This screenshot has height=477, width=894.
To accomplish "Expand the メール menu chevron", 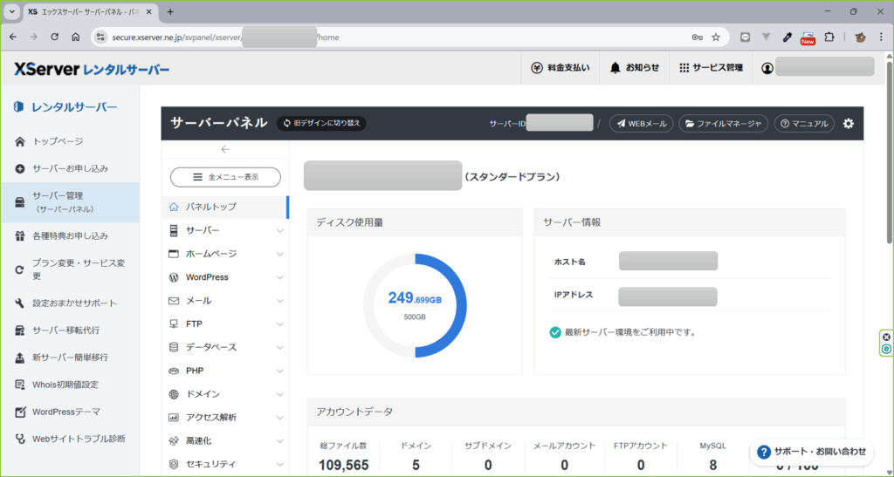I will (280, 301).
